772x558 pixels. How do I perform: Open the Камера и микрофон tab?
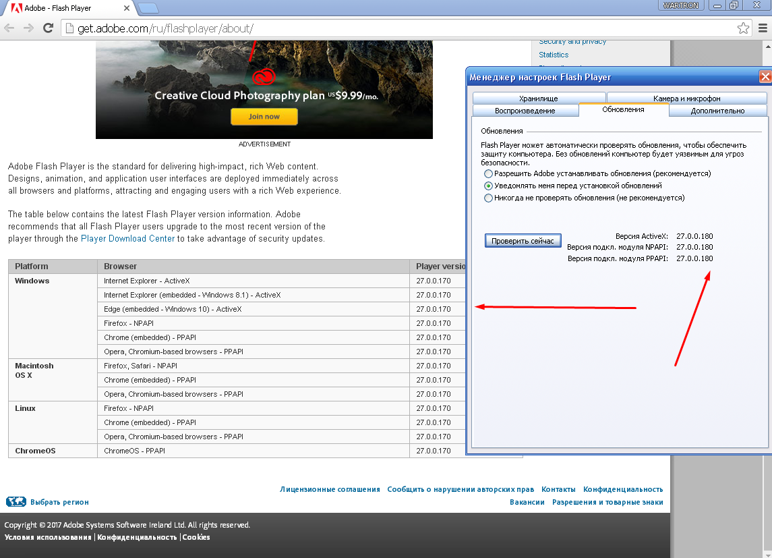point(687,98)
